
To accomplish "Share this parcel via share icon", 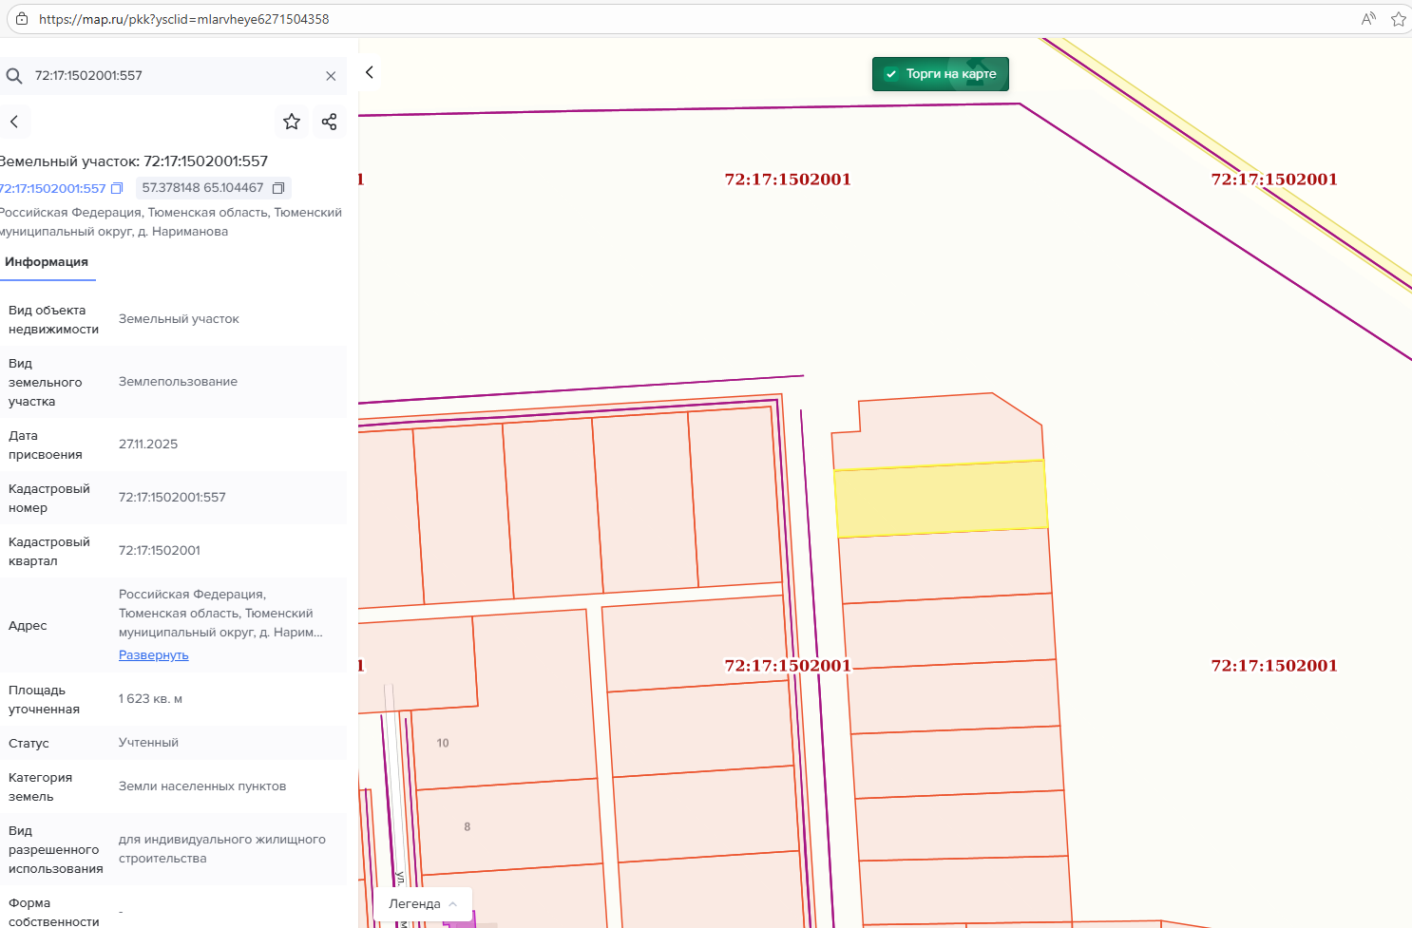I will point(329,122).
